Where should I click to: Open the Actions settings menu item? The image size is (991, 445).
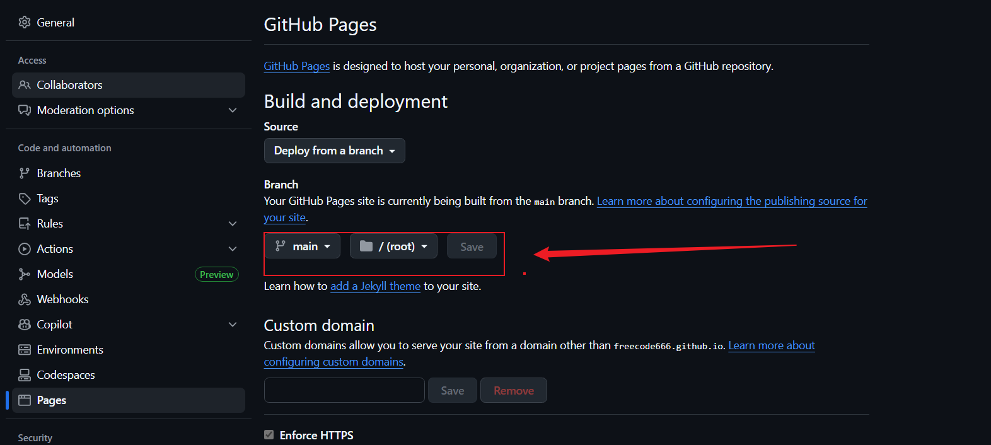point(55,249)
